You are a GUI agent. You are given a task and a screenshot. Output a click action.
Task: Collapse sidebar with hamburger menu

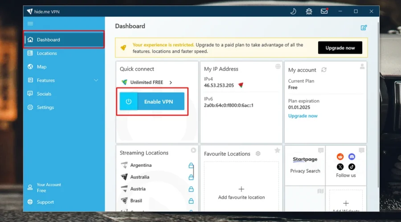(30, 24)
